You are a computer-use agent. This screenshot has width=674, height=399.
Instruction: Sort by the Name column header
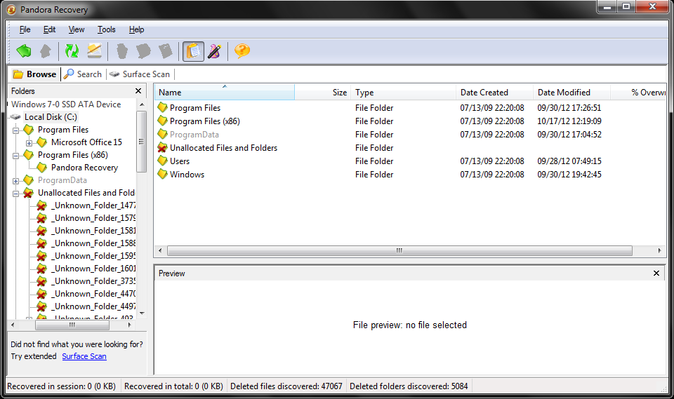point(225,92)
